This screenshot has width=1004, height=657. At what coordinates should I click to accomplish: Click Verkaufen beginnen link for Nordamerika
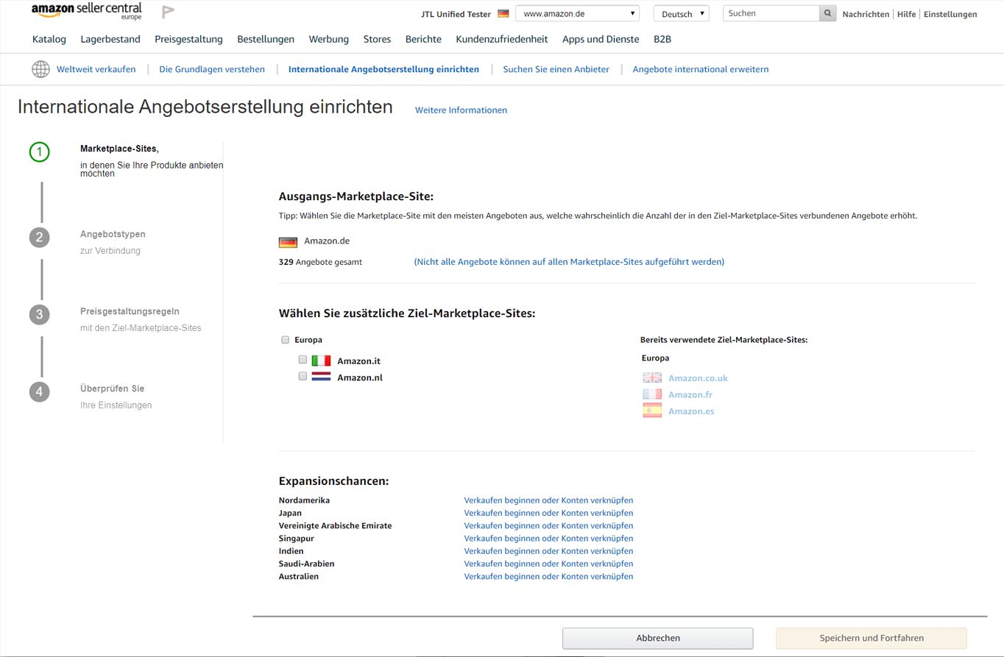coord(548,500)
